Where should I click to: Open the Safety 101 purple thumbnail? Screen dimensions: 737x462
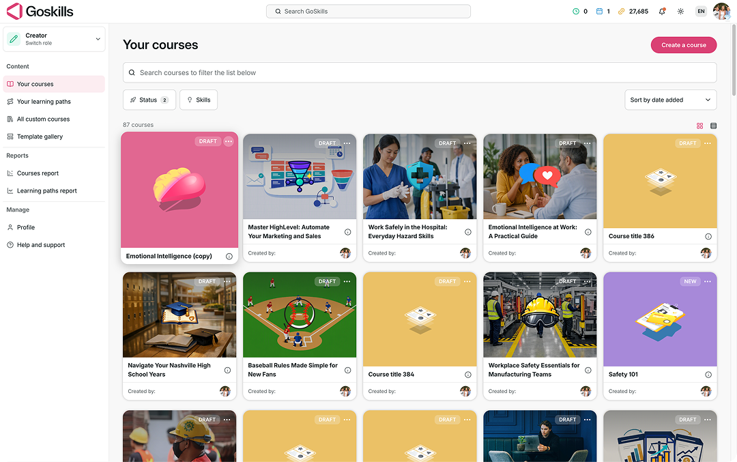pyautogui.click(x=660, y=319)
